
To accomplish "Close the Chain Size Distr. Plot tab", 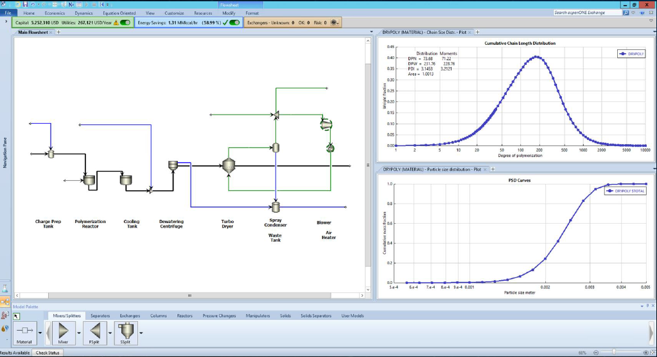I will tap(469, 32).
